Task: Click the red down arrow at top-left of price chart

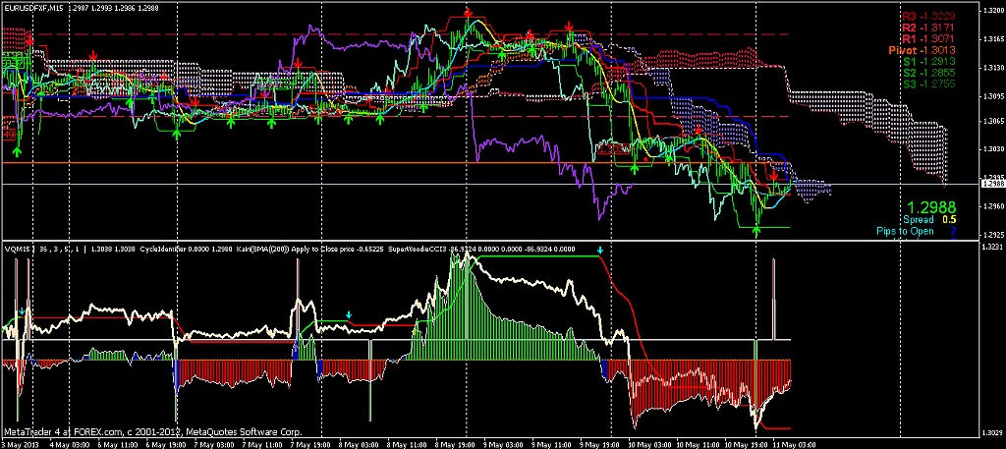Action: tap(30, 38)
